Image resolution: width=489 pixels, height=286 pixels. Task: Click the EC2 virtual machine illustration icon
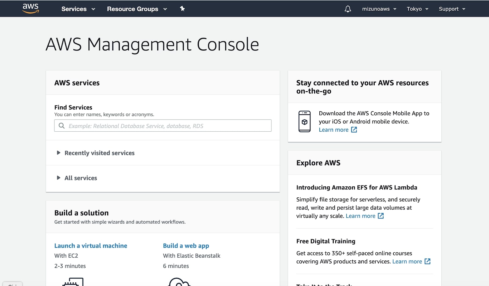click(x=73, y=282)
